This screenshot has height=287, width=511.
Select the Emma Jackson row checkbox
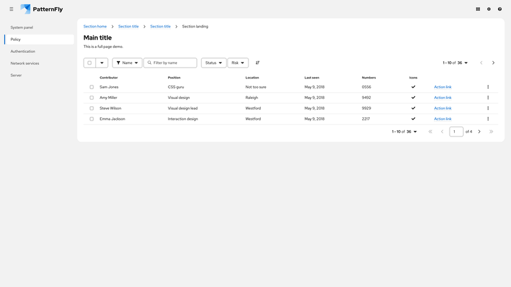click(91, 119)
